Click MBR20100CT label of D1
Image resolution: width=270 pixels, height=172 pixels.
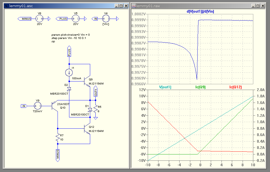tap(80, 114)
